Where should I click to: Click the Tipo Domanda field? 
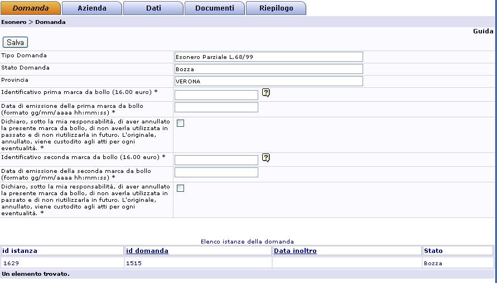pos(268,57)
